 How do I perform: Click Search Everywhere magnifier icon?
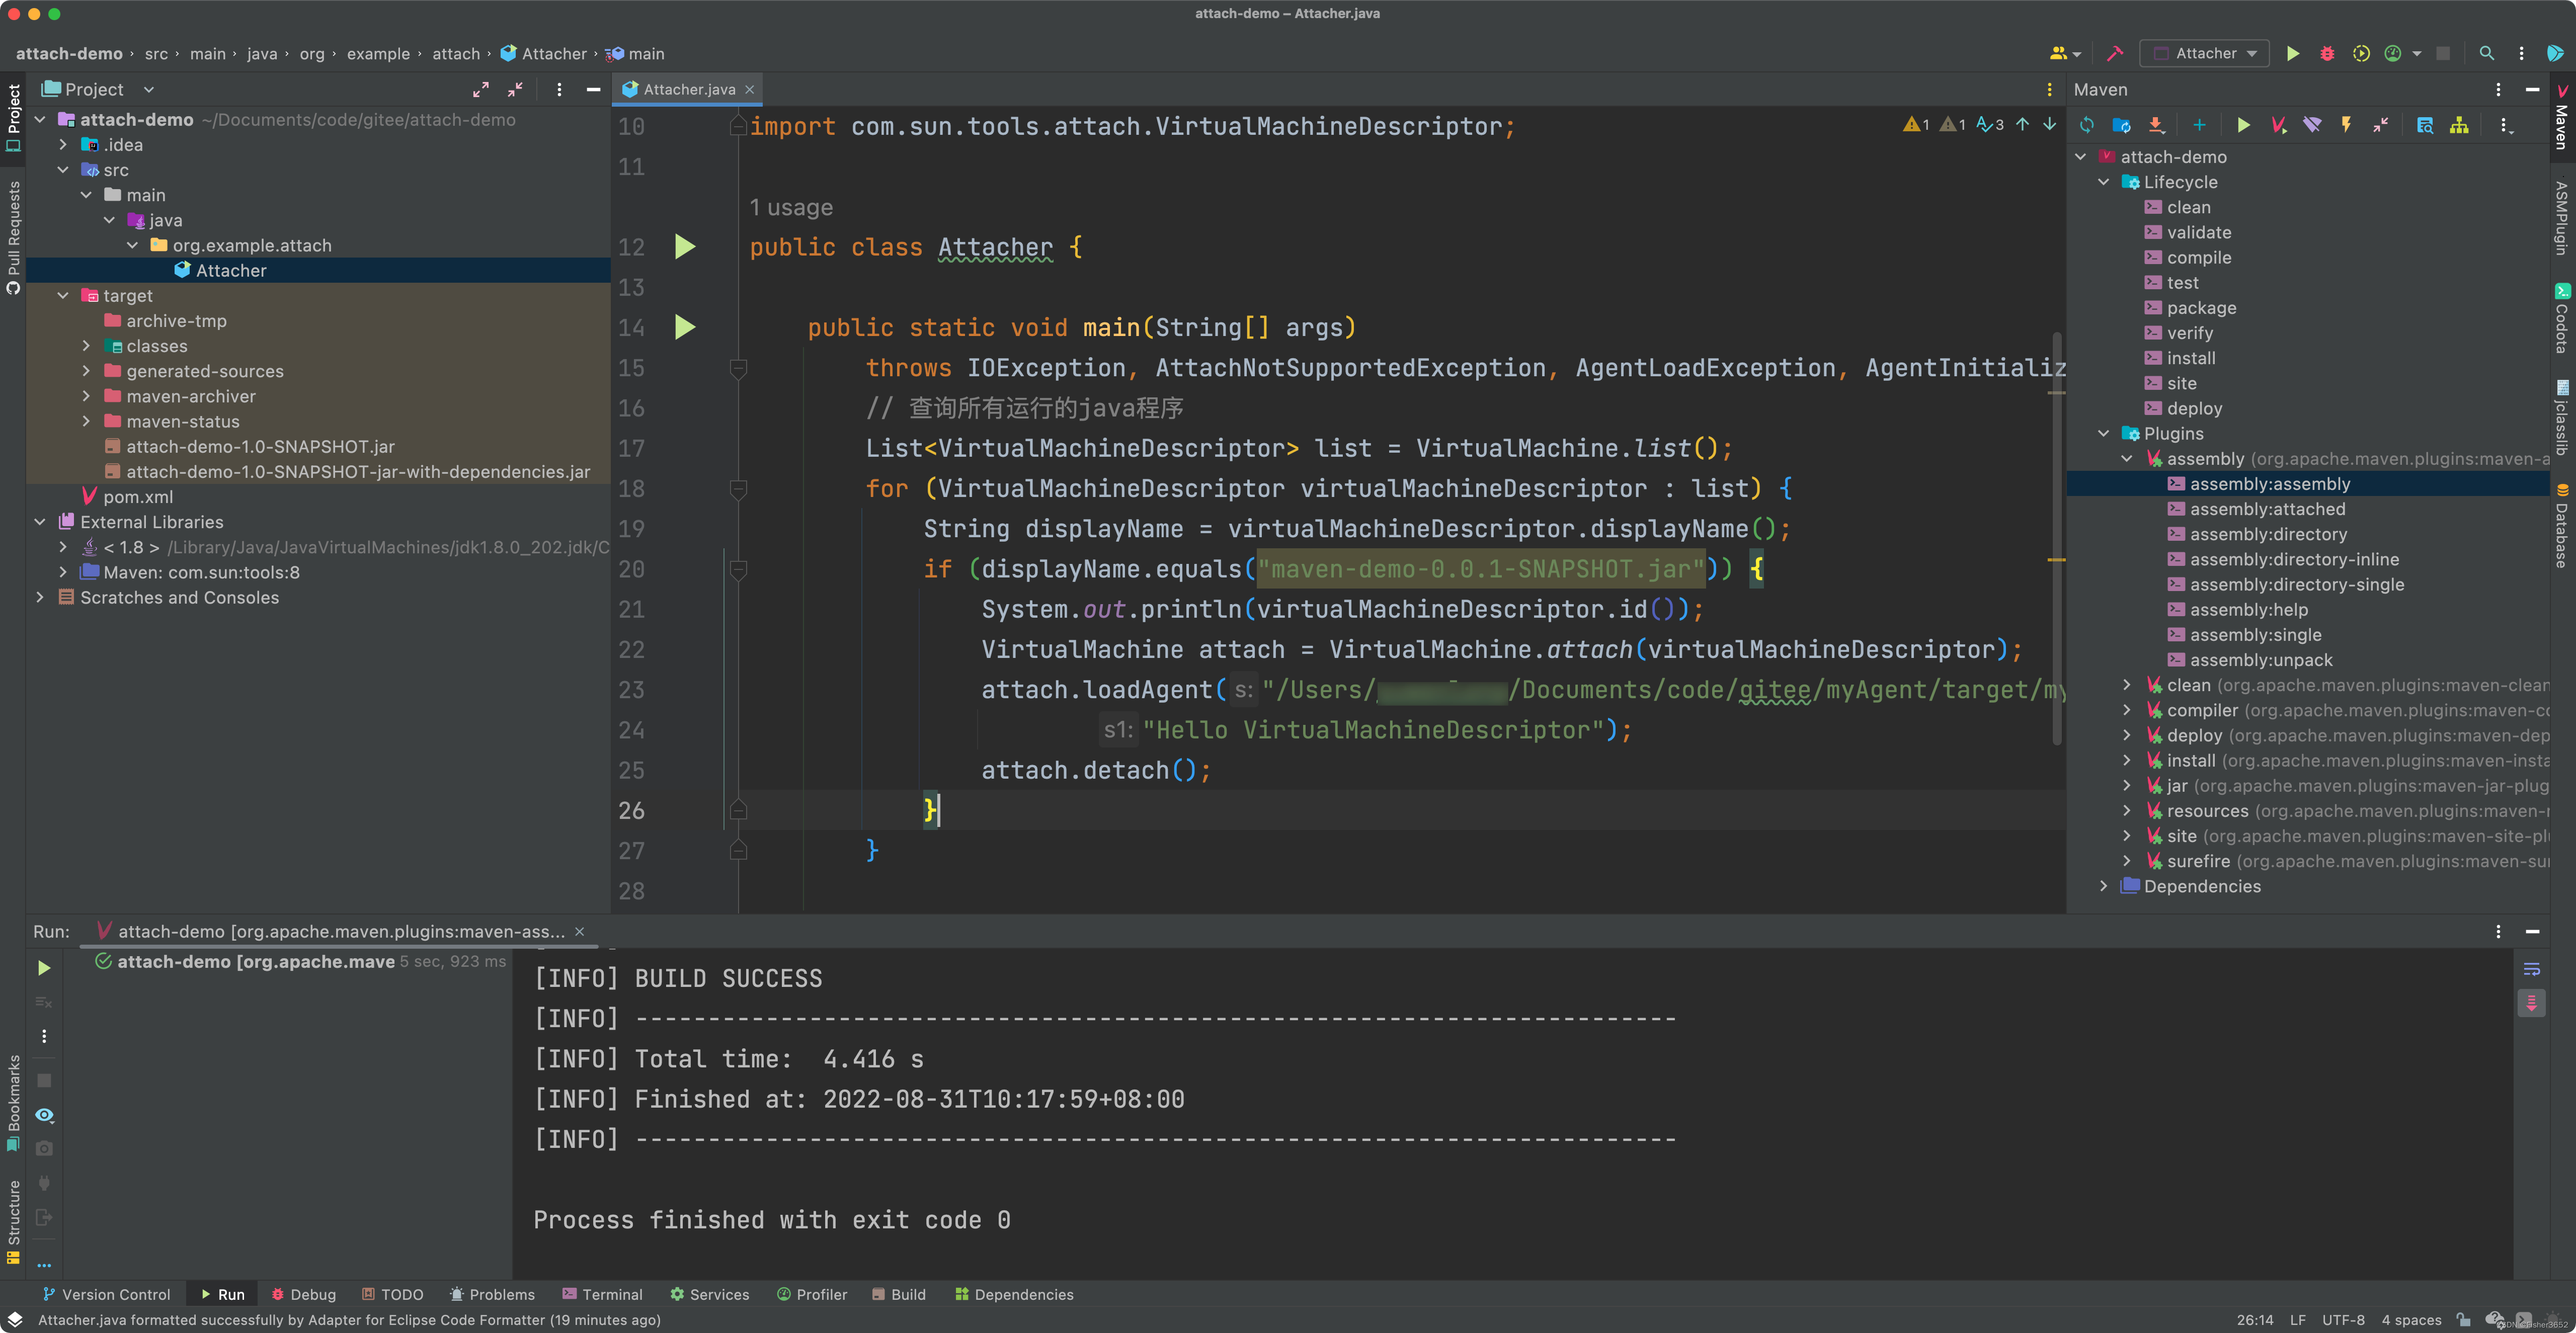click(2486, 54)
